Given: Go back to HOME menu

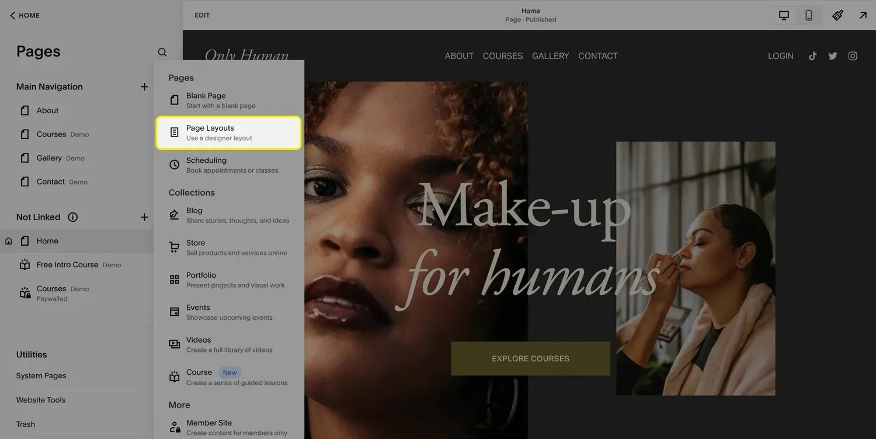Looking at the screenshot, I should [x=25, y=15].
